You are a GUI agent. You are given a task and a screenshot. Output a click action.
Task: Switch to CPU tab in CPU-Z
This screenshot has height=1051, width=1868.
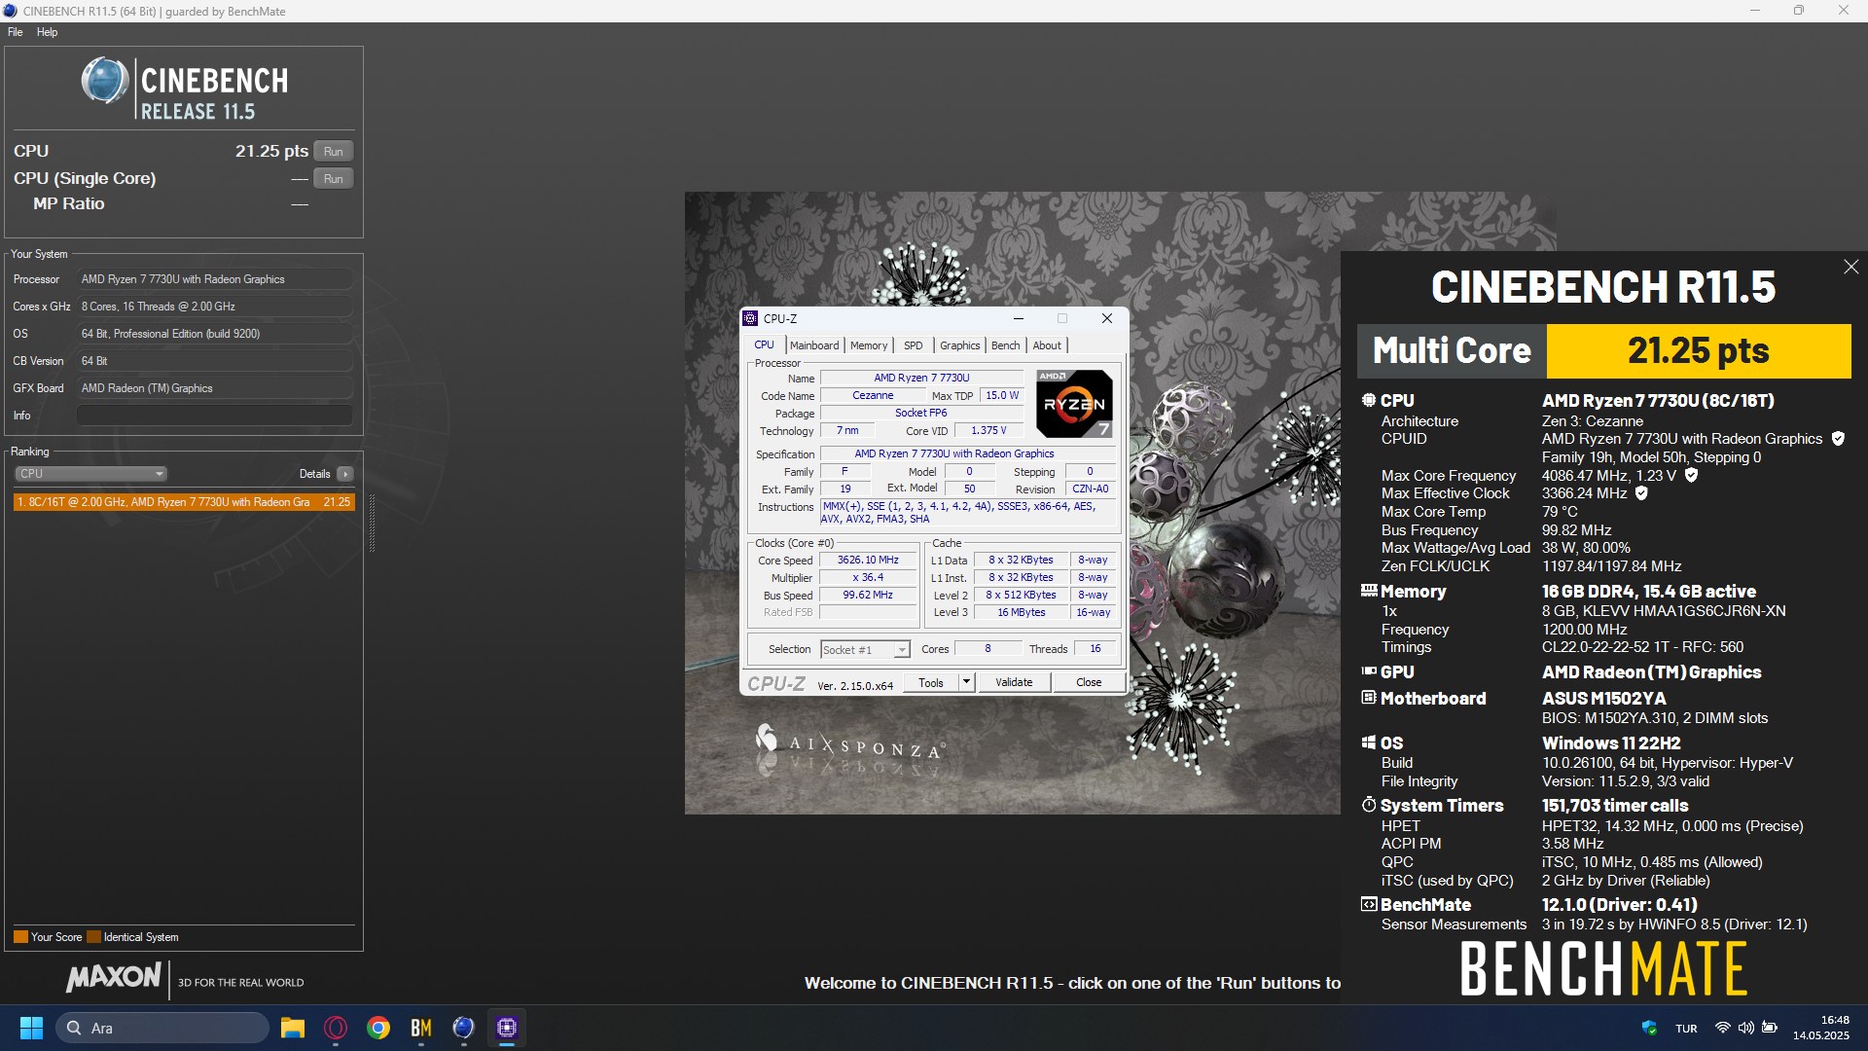pos(765,345)
